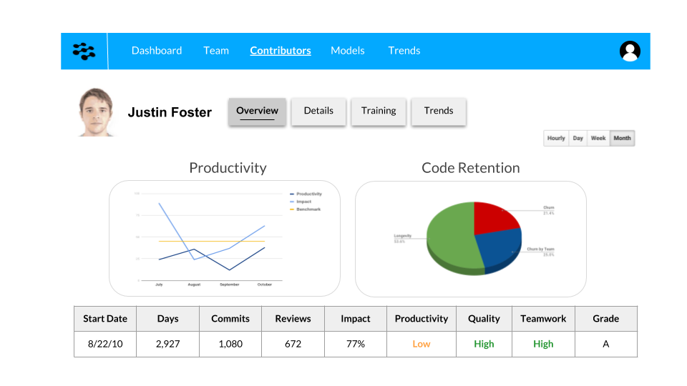Screen dimensions: 687x386
Task: Click the Justin Foster name heading
Action: (170, 112)
